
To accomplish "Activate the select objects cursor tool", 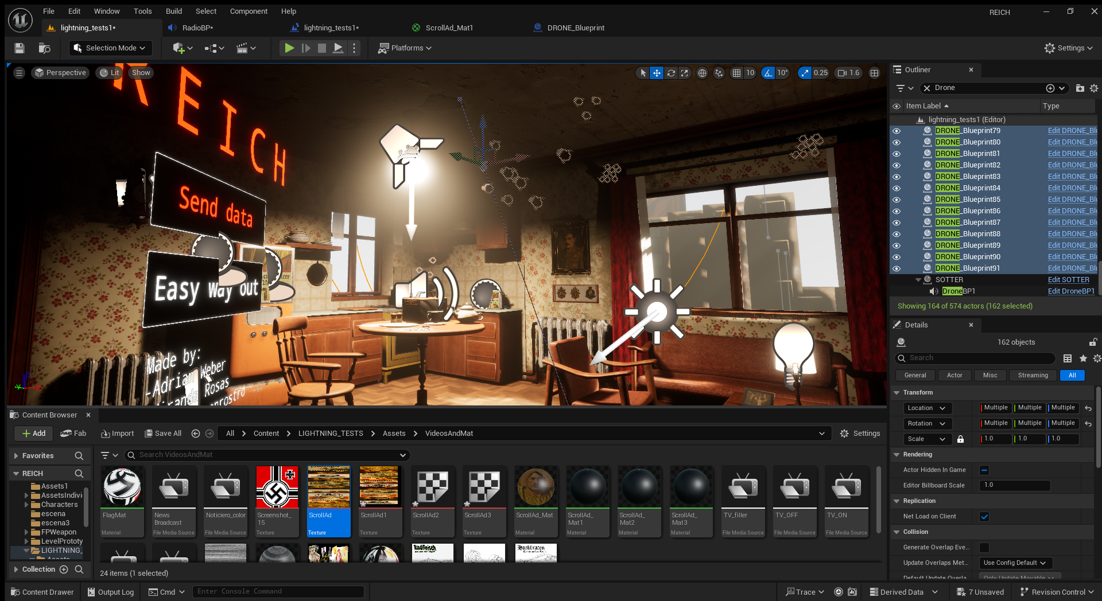I will [643, 73].
